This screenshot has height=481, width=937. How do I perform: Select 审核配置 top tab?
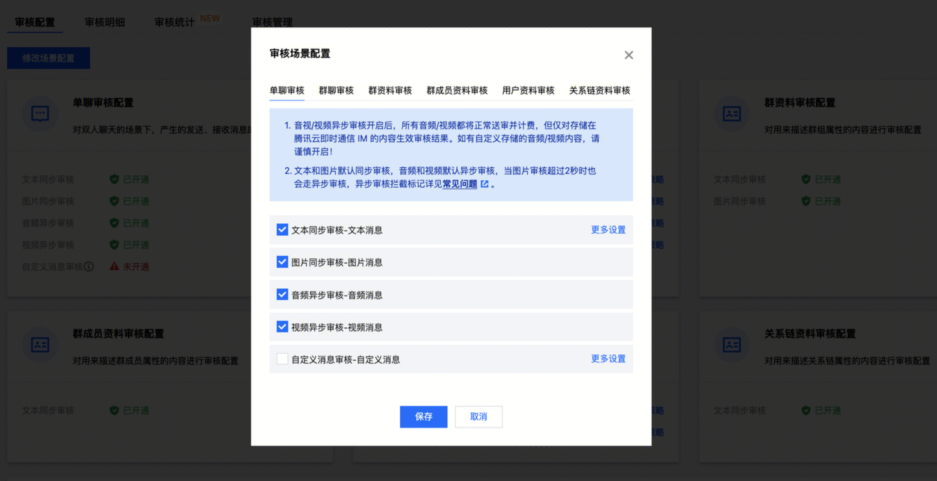[x=35, y=22]
